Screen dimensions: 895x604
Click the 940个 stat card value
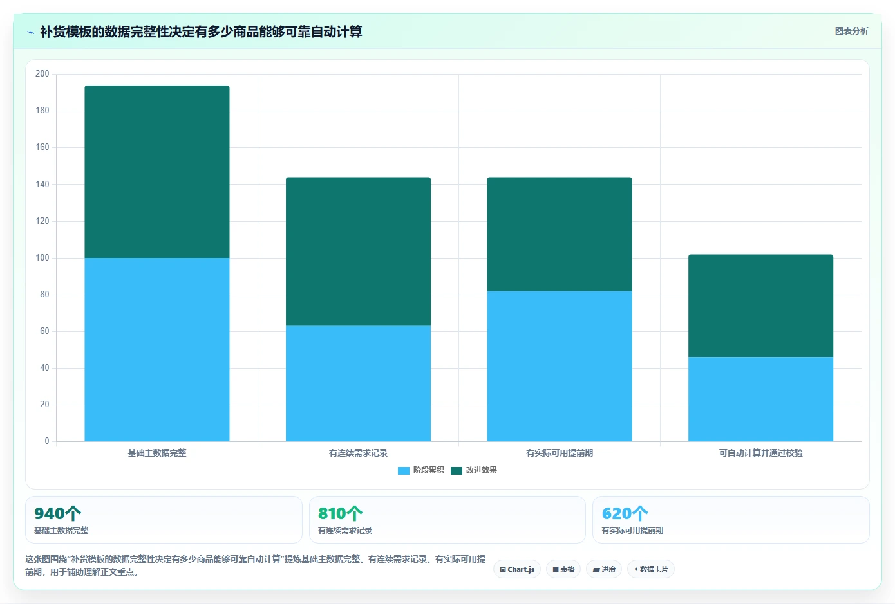click(57, 513)
